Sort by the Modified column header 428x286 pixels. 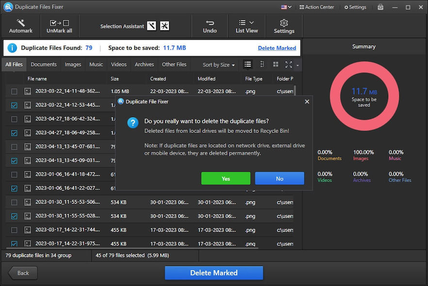pos(206,79)
